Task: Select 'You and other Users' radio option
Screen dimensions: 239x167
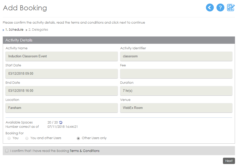Action: tap(27, 138)
